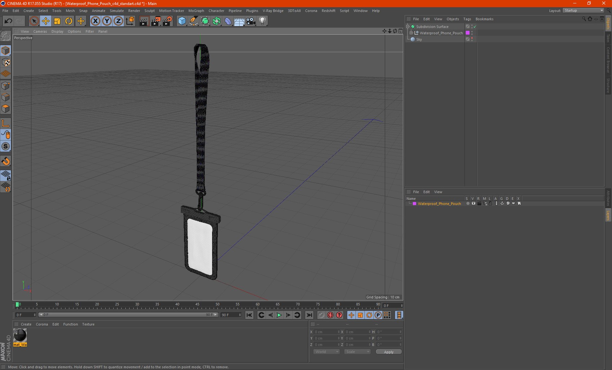Collapse the Subdivision Surface tree
Viewport: 612px width, 370px height.
pyautogui.click(x=408, y=26)
